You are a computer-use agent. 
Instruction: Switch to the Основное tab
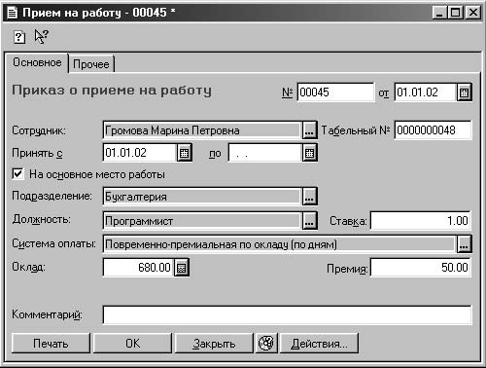[x=37, y=62]
